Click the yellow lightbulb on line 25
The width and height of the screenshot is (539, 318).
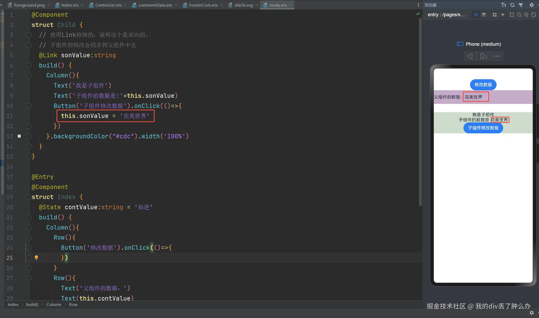(x=36, y=258)
